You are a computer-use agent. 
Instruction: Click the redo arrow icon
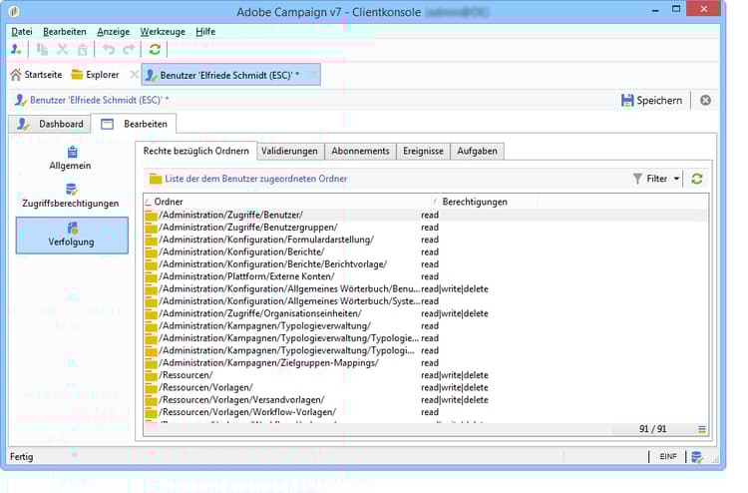pyautogui.click(x=129, y=49)
